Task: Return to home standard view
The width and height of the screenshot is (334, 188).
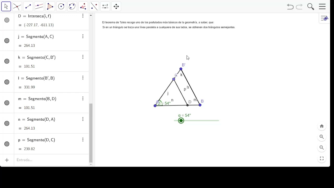Action: coord(322,126)
